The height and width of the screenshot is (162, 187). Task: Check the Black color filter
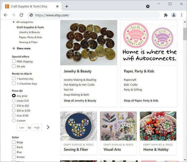tap(14, 147)
